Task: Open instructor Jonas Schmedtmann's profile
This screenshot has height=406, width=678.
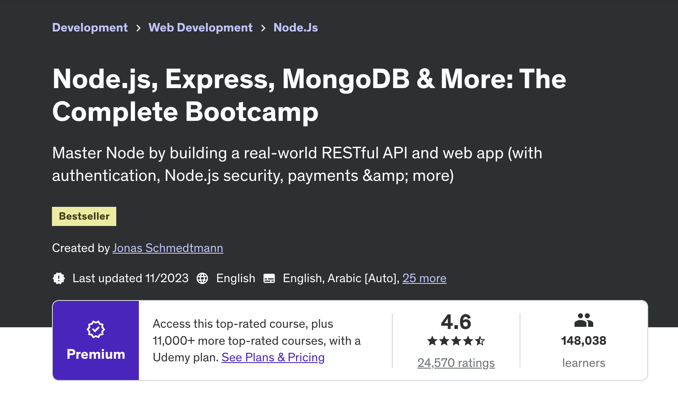Action: (x=168, y=248)
